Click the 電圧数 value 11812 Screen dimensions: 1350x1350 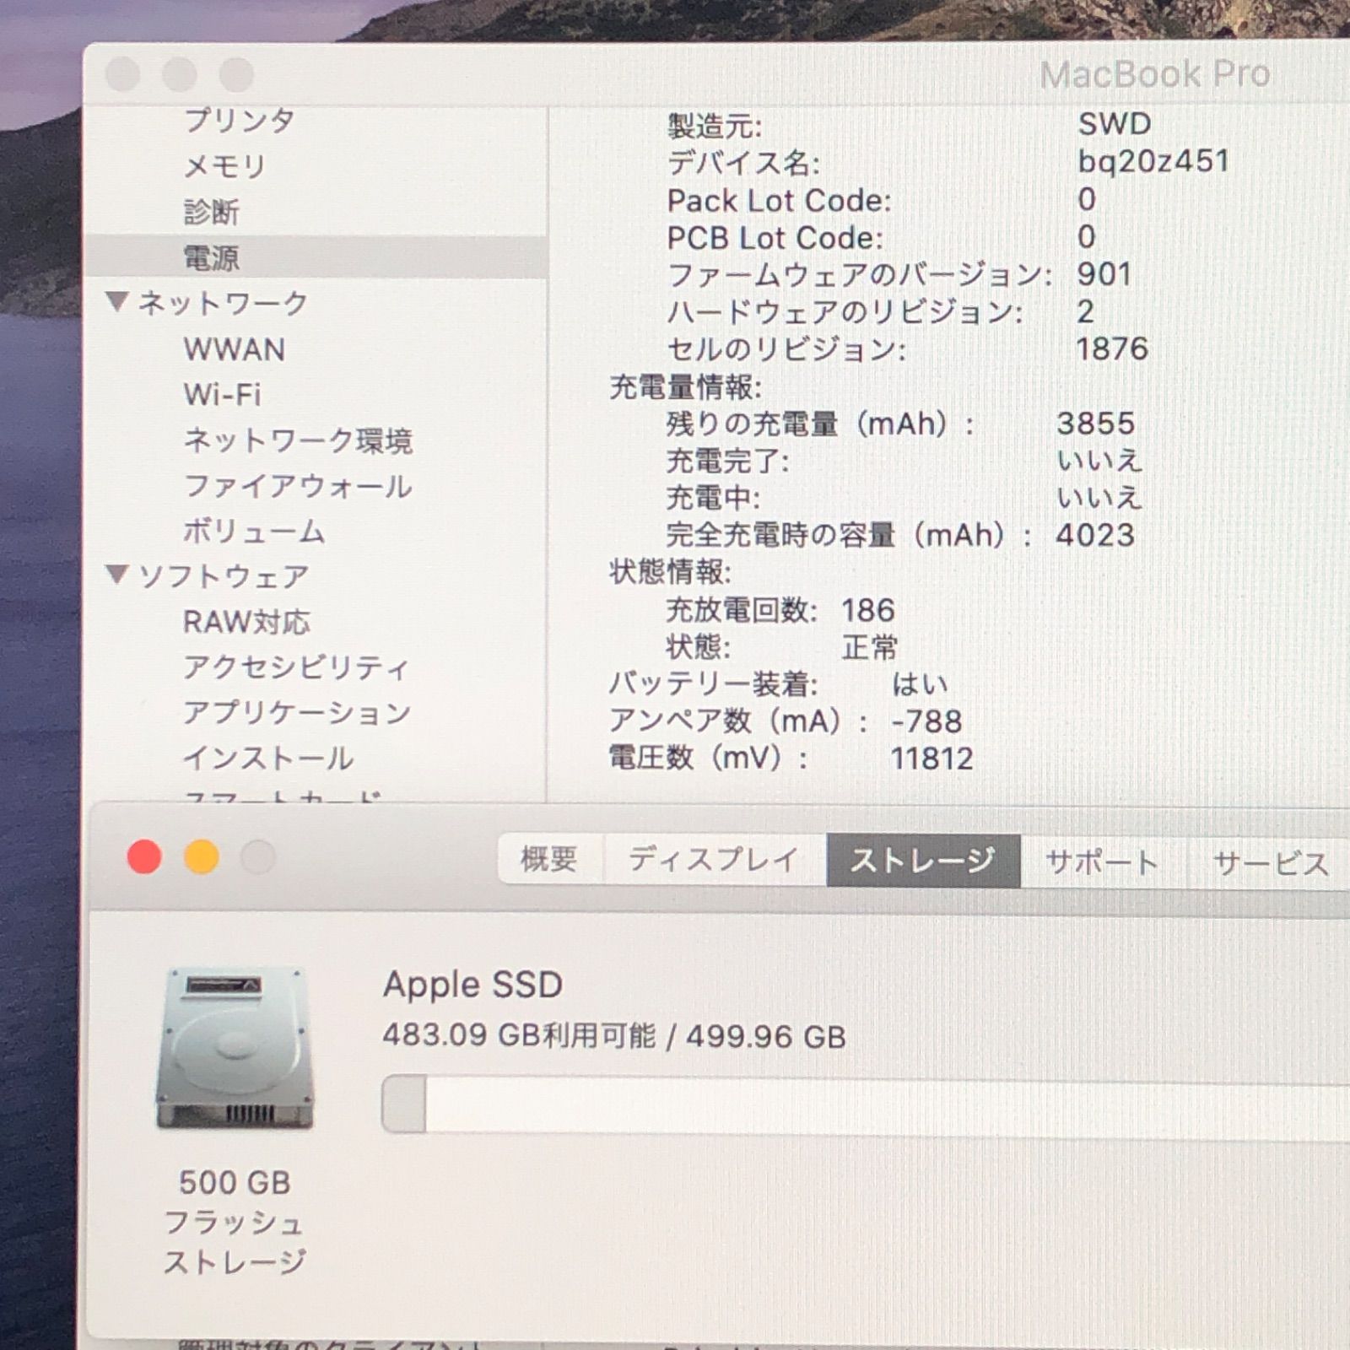pyautogui.click(x=932, y=759)
